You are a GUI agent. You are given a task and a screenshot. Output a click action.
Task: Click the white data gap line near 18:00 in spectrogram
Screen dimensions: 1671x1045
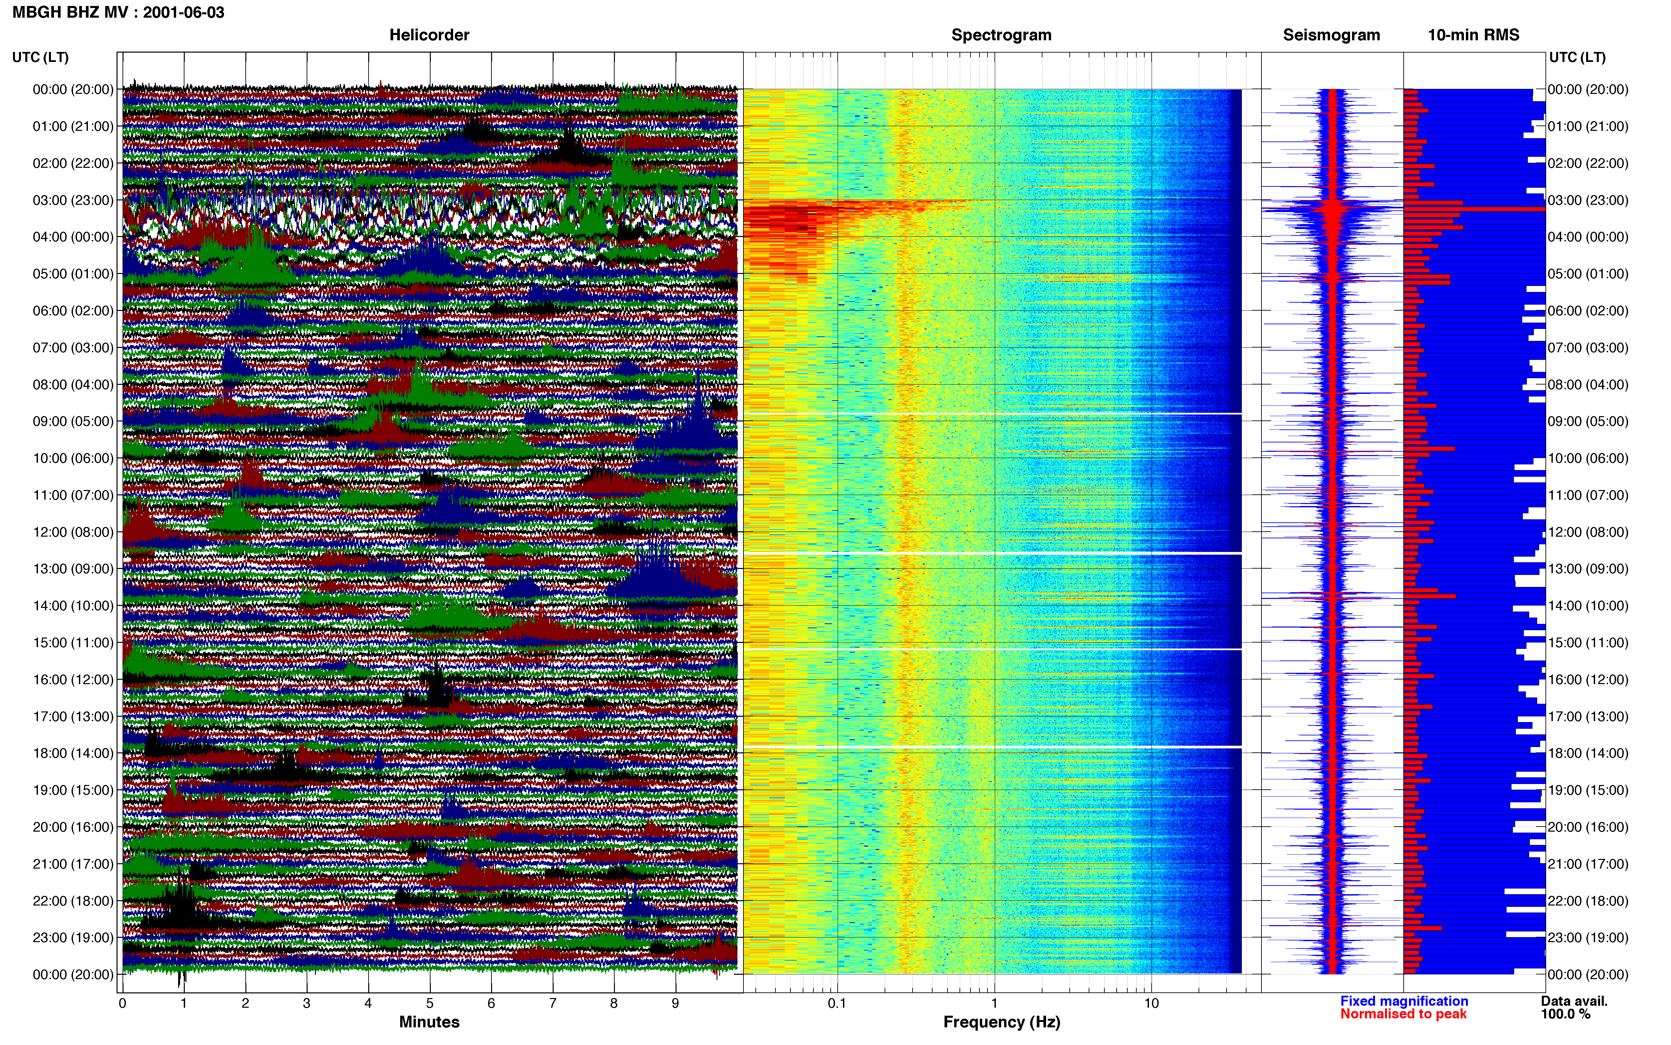(992, 747)
